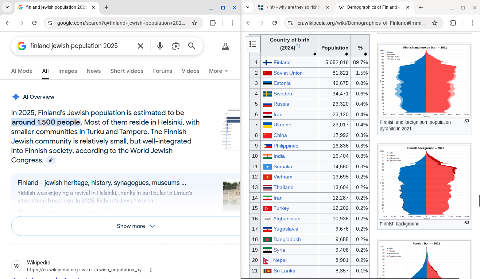
Task: Enlarge Finnish and foreign born pyramid image
Action: (467, 121)
